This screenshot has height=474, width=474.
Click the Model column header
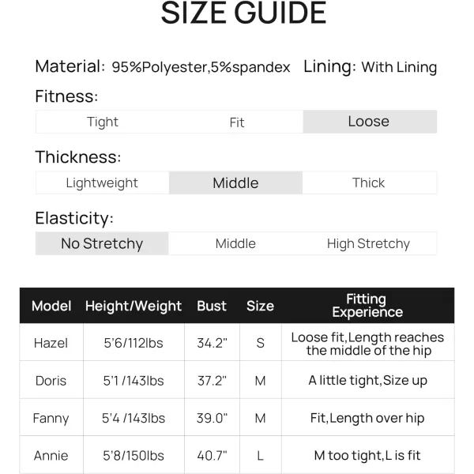coord(51,306)
